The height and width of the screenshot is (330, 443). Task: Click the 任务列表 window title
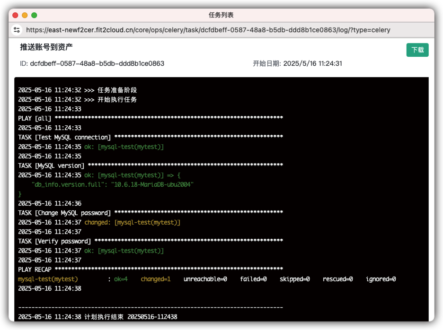click(221, 15)
